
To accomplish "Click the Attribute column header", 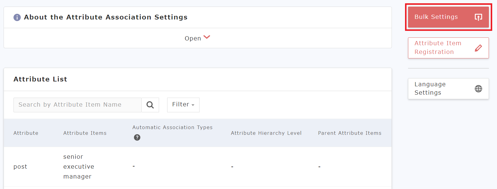I will click(x=26, y=133).
